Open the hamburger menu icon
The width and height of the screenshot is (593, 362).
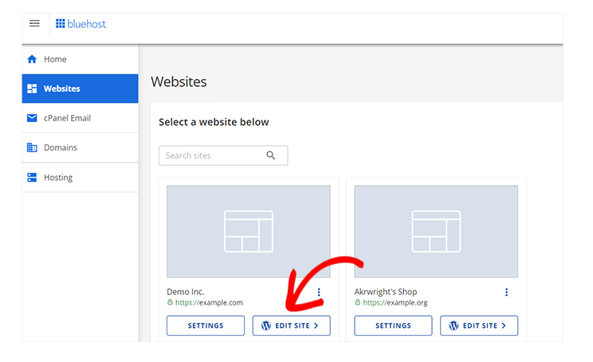tap(34, 23)
